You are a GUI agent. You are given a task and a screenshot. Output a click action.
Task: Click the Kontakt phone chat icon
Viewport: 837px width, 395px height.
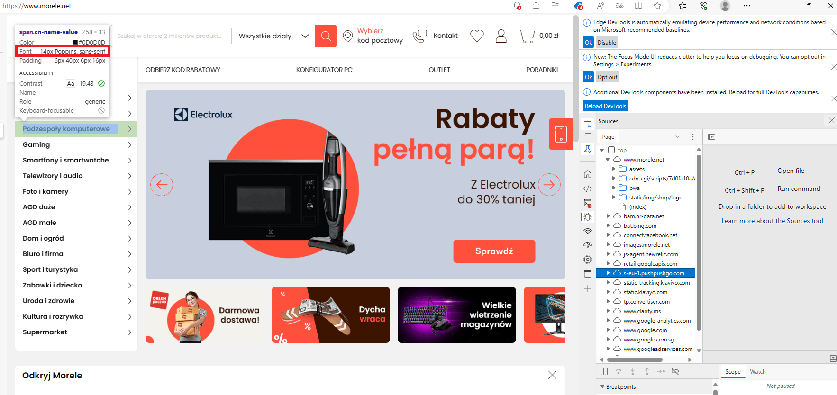(x=420, y=36)
